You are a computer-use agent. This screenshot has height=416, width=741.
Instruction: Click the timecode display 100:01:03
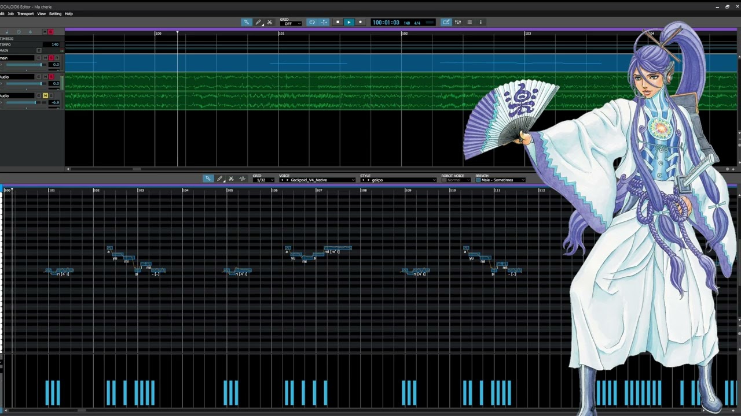(386, 23)
